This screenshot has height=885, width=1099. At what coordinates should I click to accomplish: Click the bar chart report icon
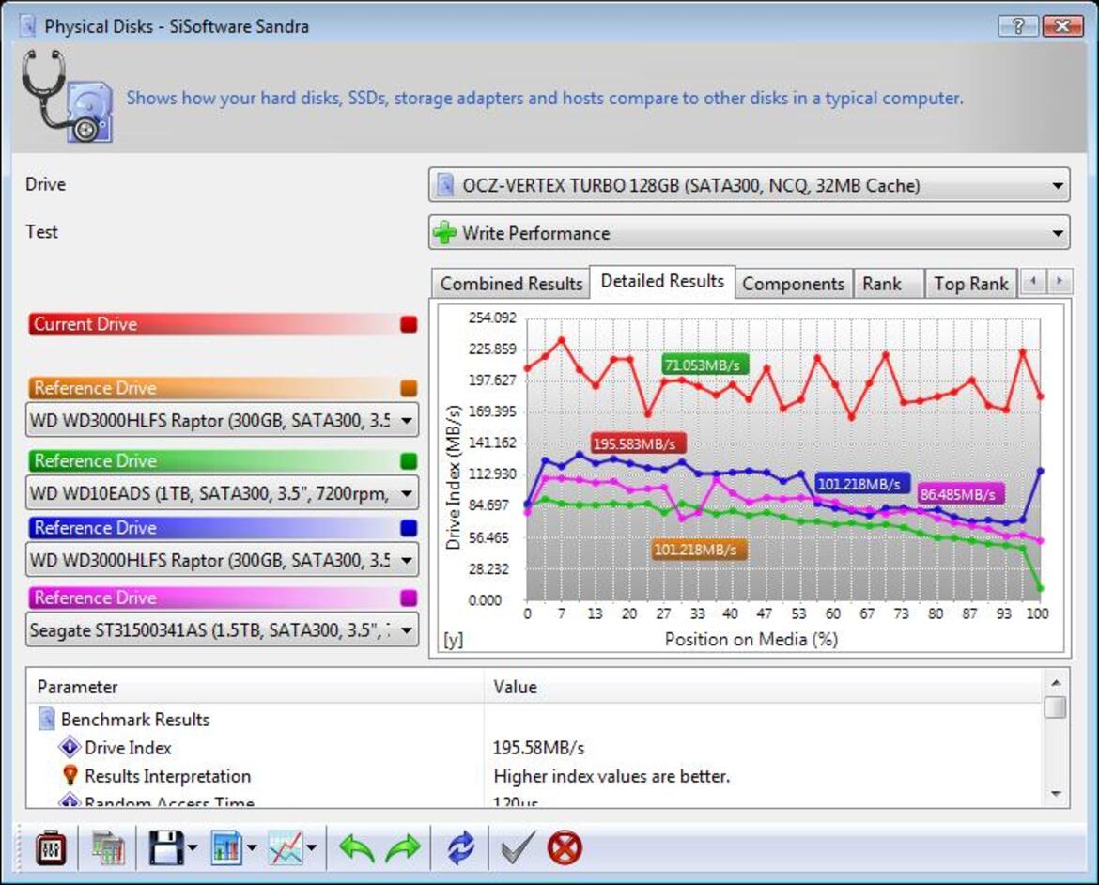pos(226,848)
